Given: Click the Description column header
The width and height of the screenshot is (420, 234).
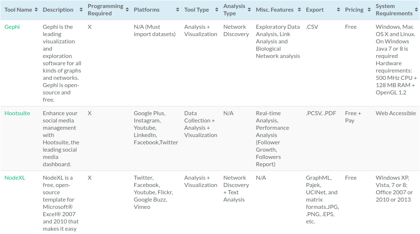Looking at the screenshot, I should (x=58, y=9).
